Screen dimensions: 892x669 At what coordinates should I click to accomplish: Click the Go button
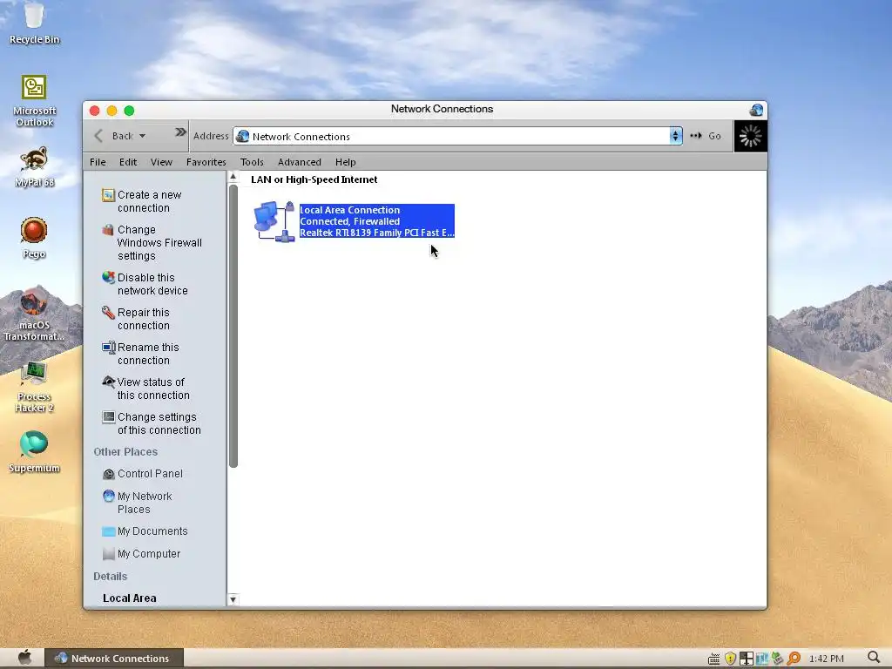click(x=706, y=136)
